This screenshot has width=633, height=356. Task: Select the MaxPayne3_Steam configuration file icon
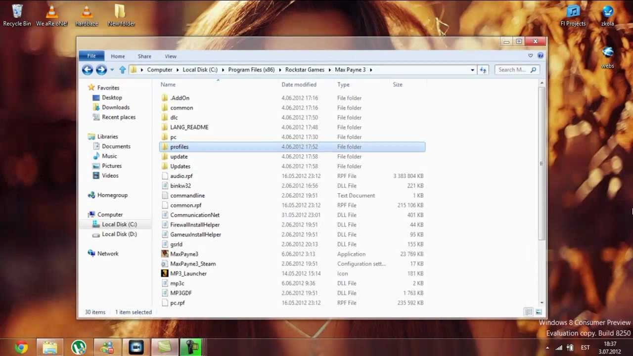click(165, 264)
